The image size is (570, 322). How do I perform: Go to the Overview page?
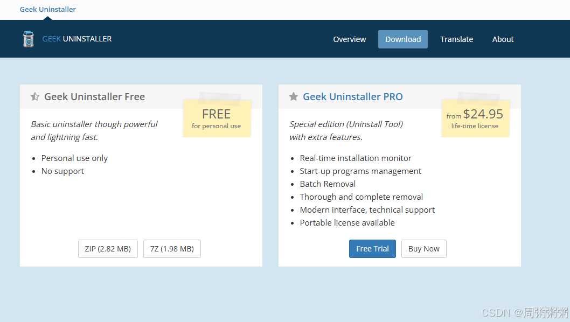tap(349, 39)
